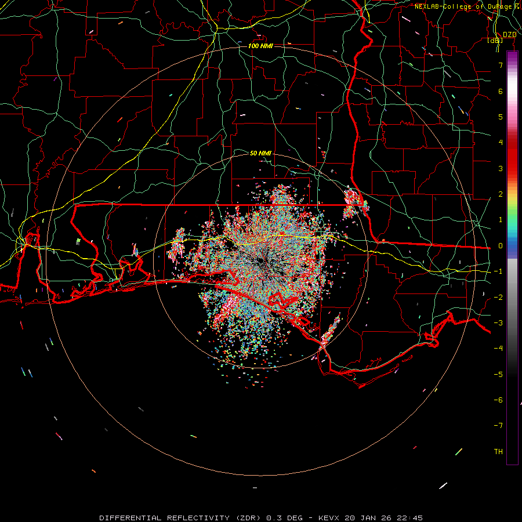522x522 pixels.
Task: Select the 5 dB scale label
Action: [x=501, y=117]
